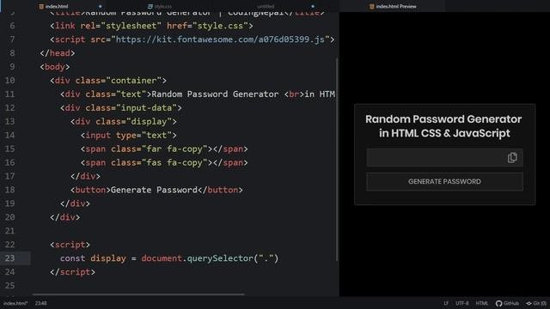The height and width of the screenshot is (309, 550).
Task: Open the GitHub status bar item
Action: coord(507,303)
